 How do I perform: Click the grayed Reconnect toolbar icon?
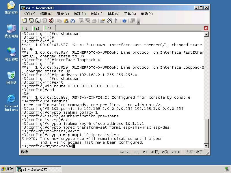(44, 21)
